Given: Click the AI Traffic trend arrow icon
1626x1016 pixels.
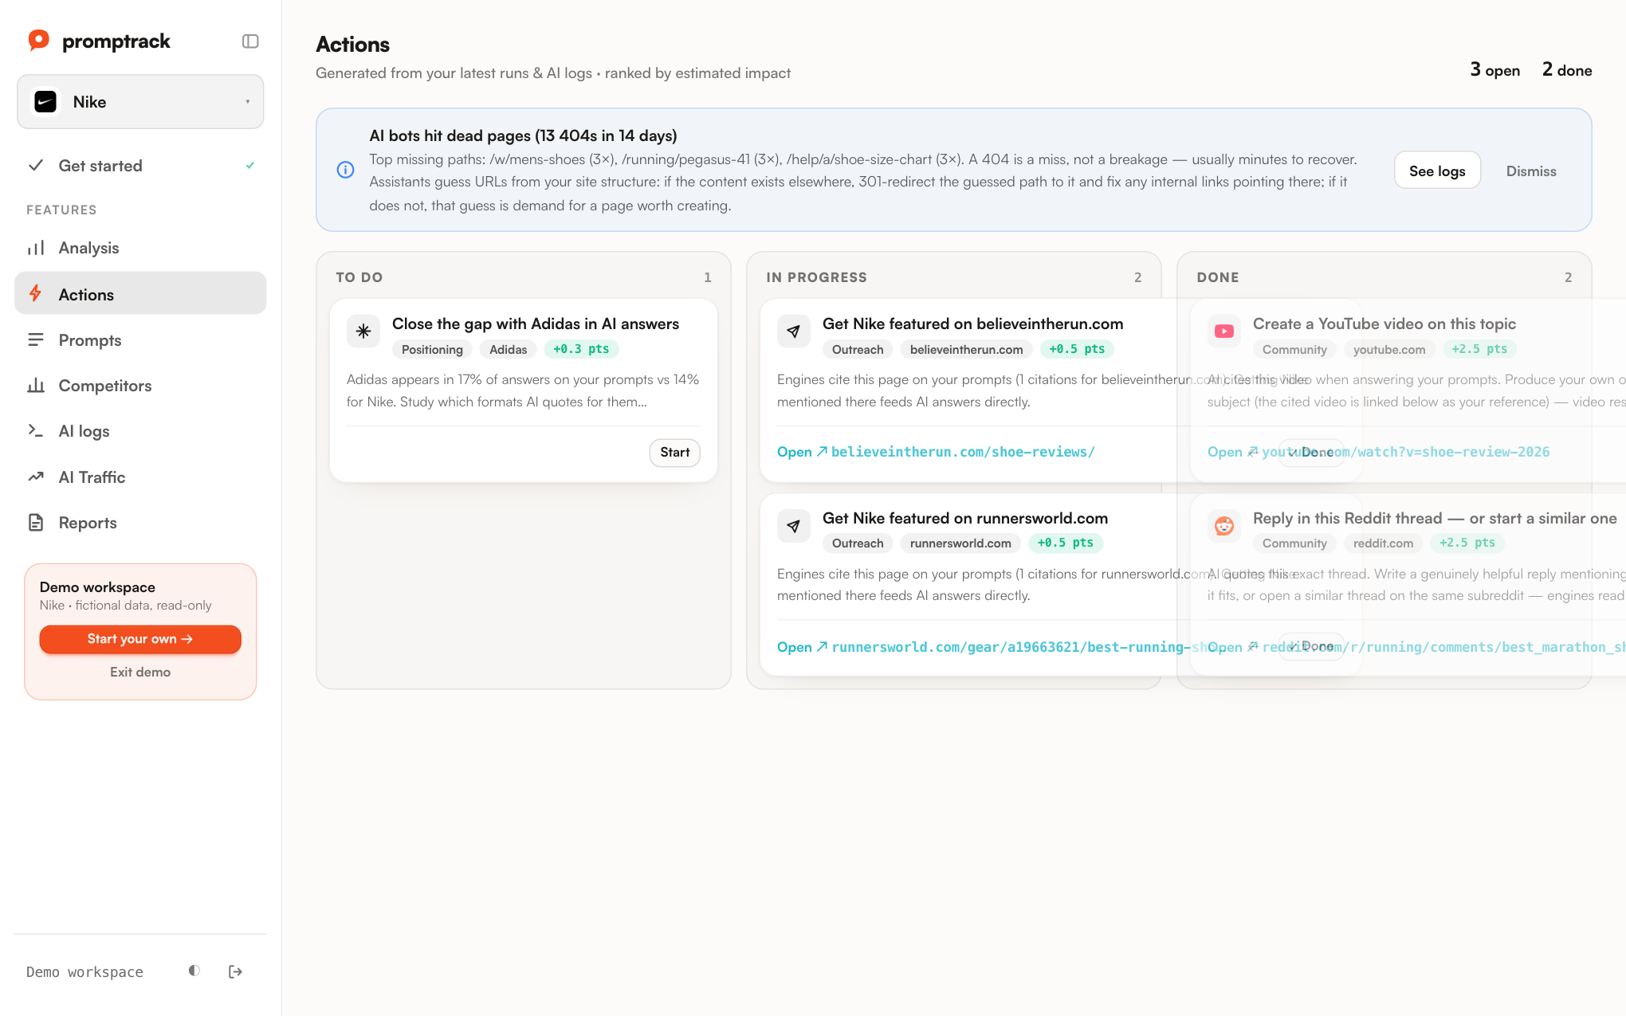Looking at the screenshot, I should [36, 477].
